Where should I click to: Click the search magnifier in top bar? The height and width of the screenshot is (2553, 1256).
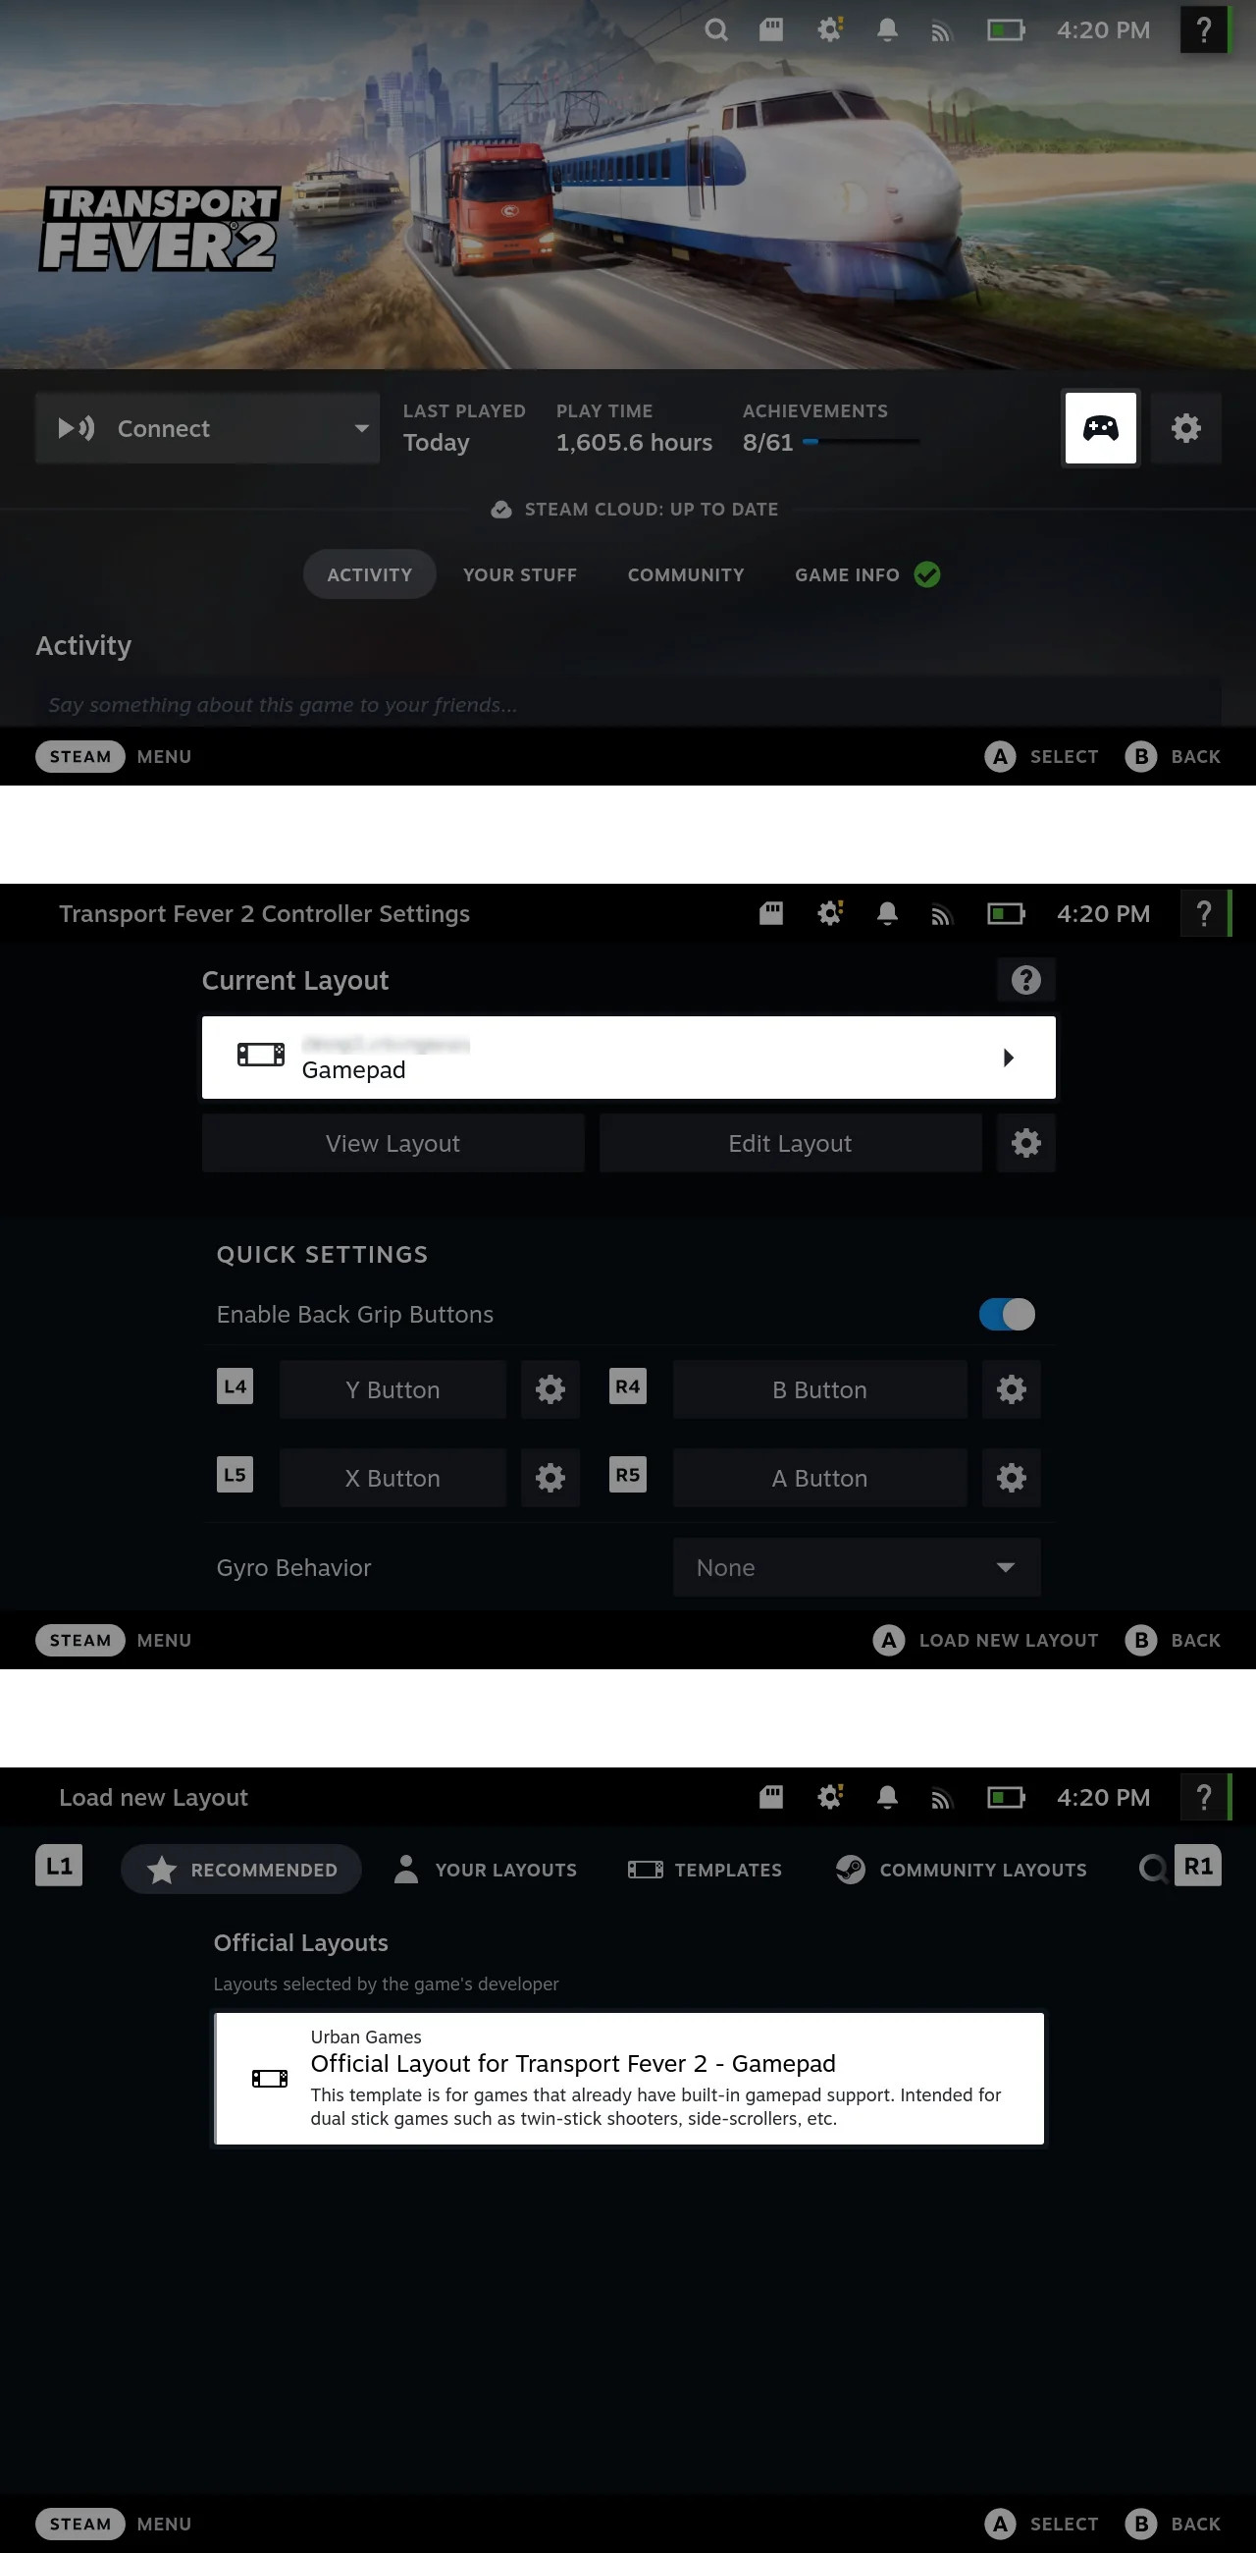(715, 30)
